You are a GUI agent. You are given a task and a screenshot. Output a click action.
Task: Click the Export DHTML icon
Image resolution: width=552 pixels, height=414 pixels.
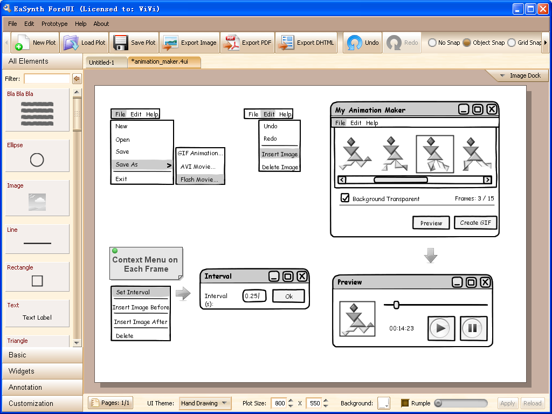pyautogui.click(x=287, y=43)
